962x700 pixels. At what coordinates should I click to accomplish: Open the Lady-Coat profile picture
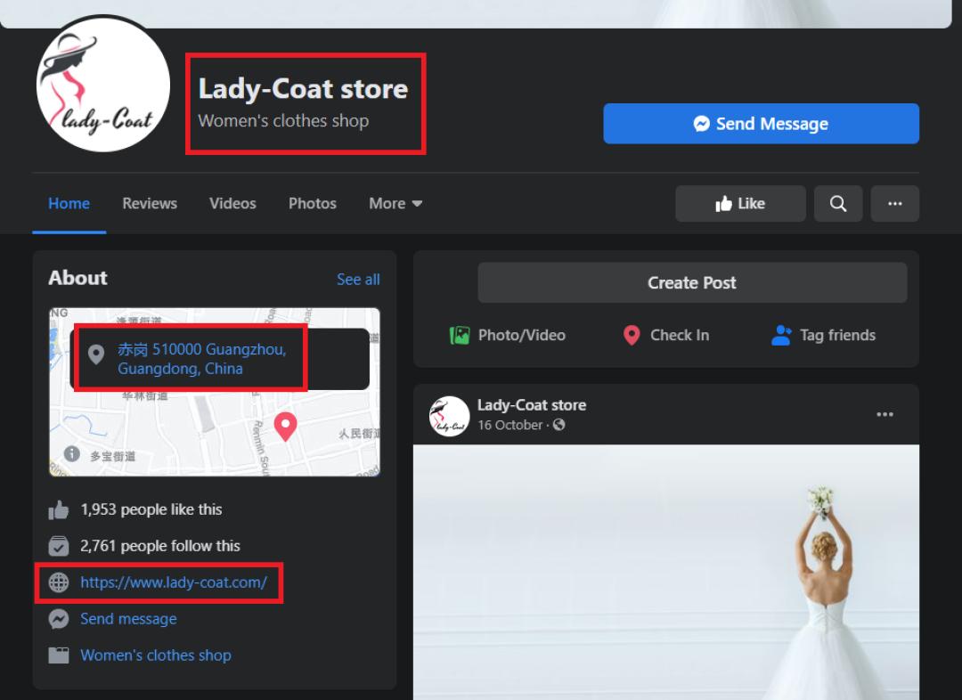point(103,85)
